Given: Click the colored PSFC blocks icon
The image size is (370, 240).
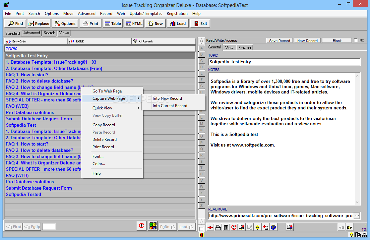Looking at the screenshot, I should (153, 226).
